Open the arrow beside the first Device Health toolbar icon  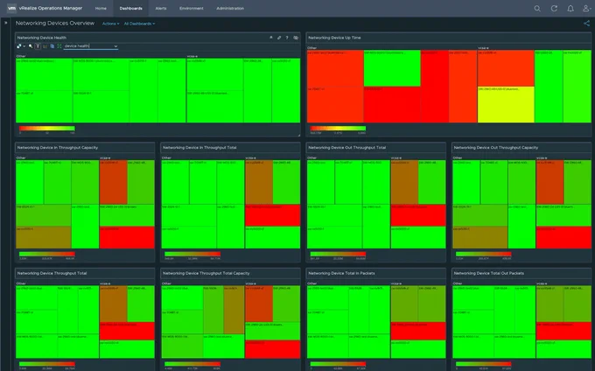[24, 46]
